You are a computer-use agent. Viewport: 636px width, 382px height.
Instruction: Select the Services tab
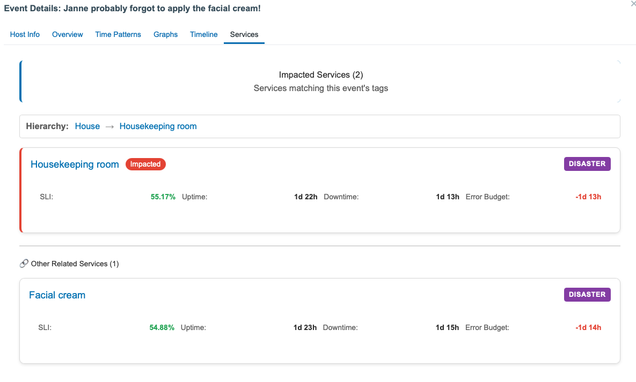tap(244, 34)
